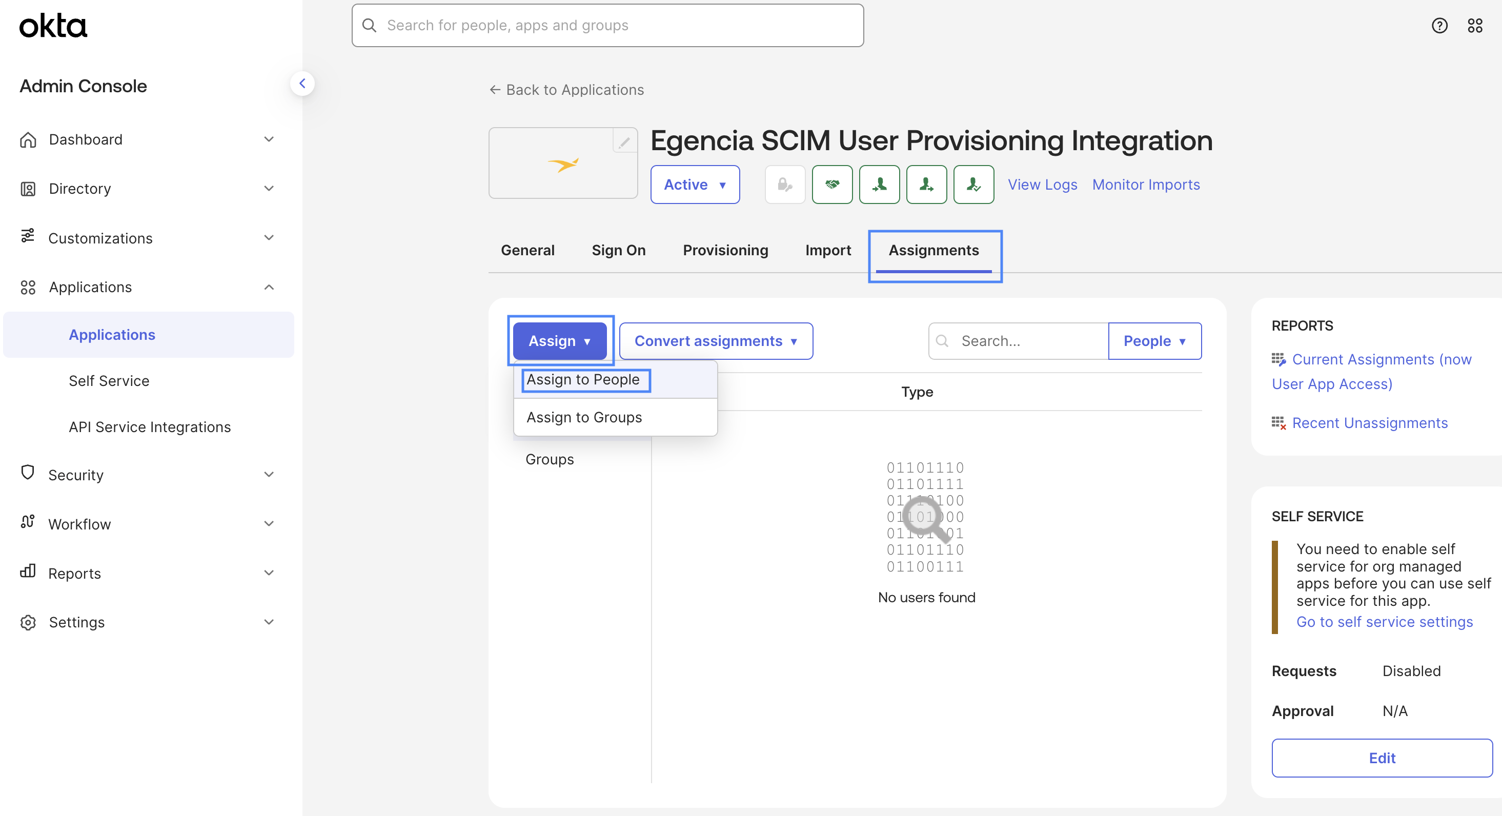Image resolution: width=1502 pixels, height=816 pixels.
Task: Click the import users person-arrow-in icon
Action: [x=879, y=185]
